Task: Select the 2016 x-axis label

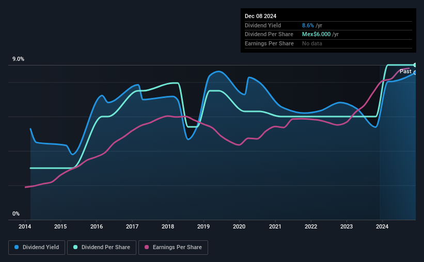Action: coord(97,226)
